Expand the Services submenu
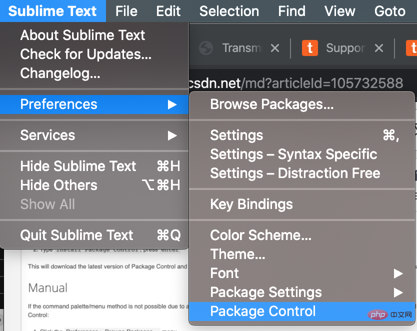 coord(94,135)
